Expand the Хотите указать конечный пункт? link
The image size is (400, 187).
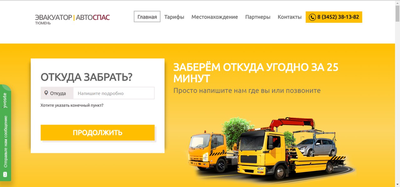pyautogui.click(x=72, y=105)
